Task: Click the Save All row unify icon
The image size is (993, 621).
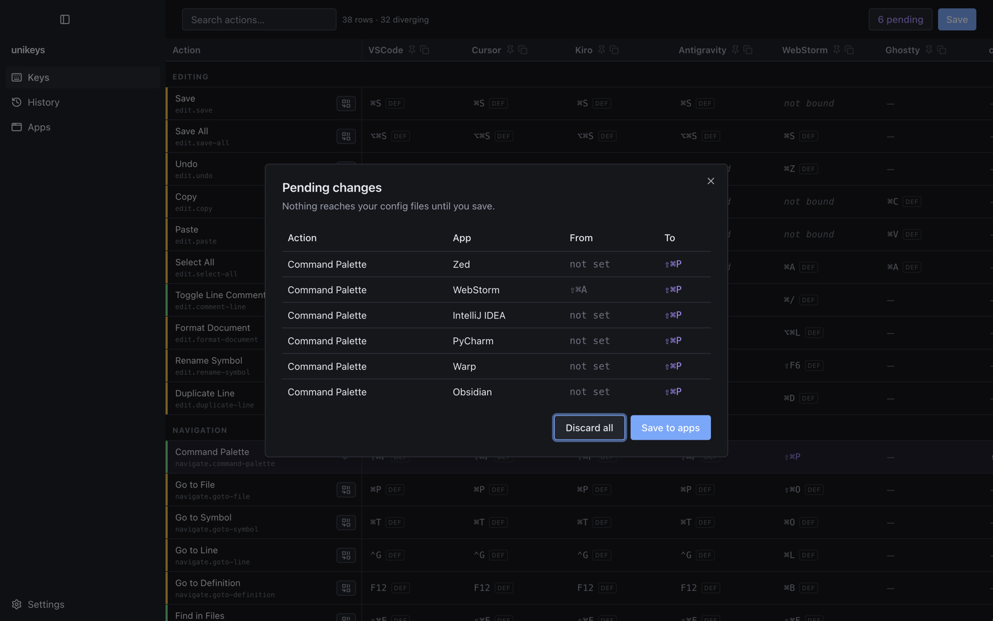Action: (346, 136)
